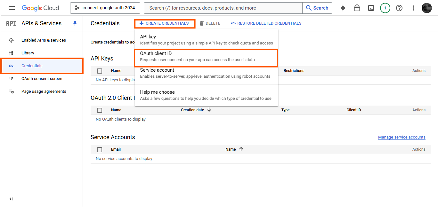Image resolution: width=438 pixels, height=207 pixels.
Task: Toggle the service accounts Name sort arrow
Action: pos(241,149)
